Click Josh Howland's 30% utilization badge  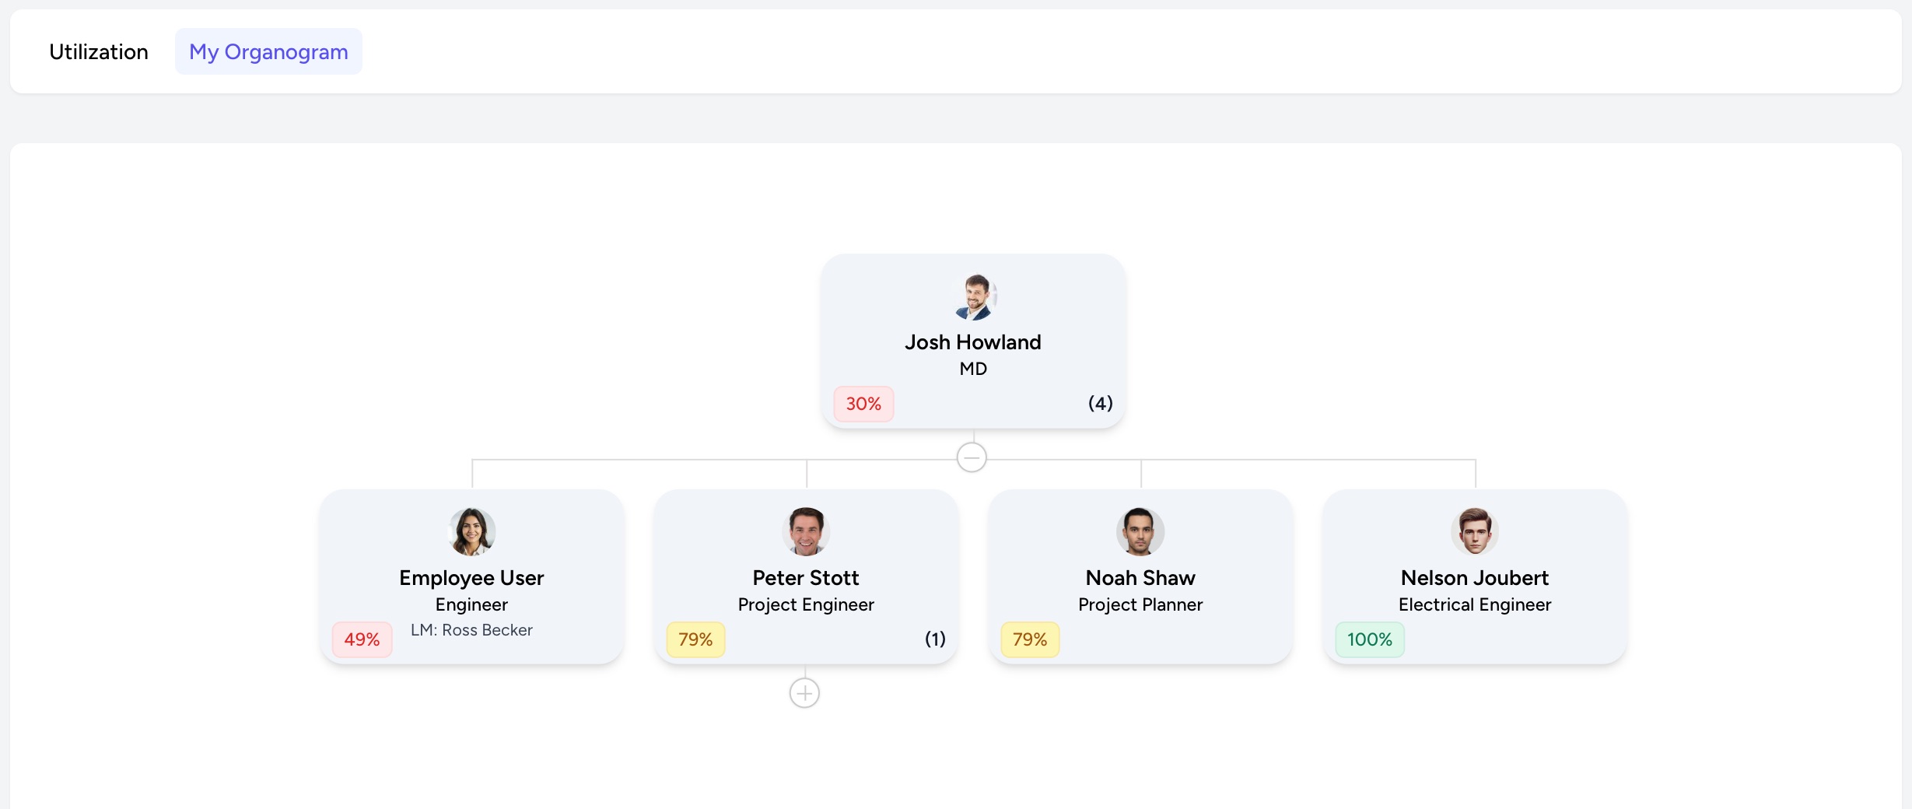pyautogui.click(x=863, y=404)
